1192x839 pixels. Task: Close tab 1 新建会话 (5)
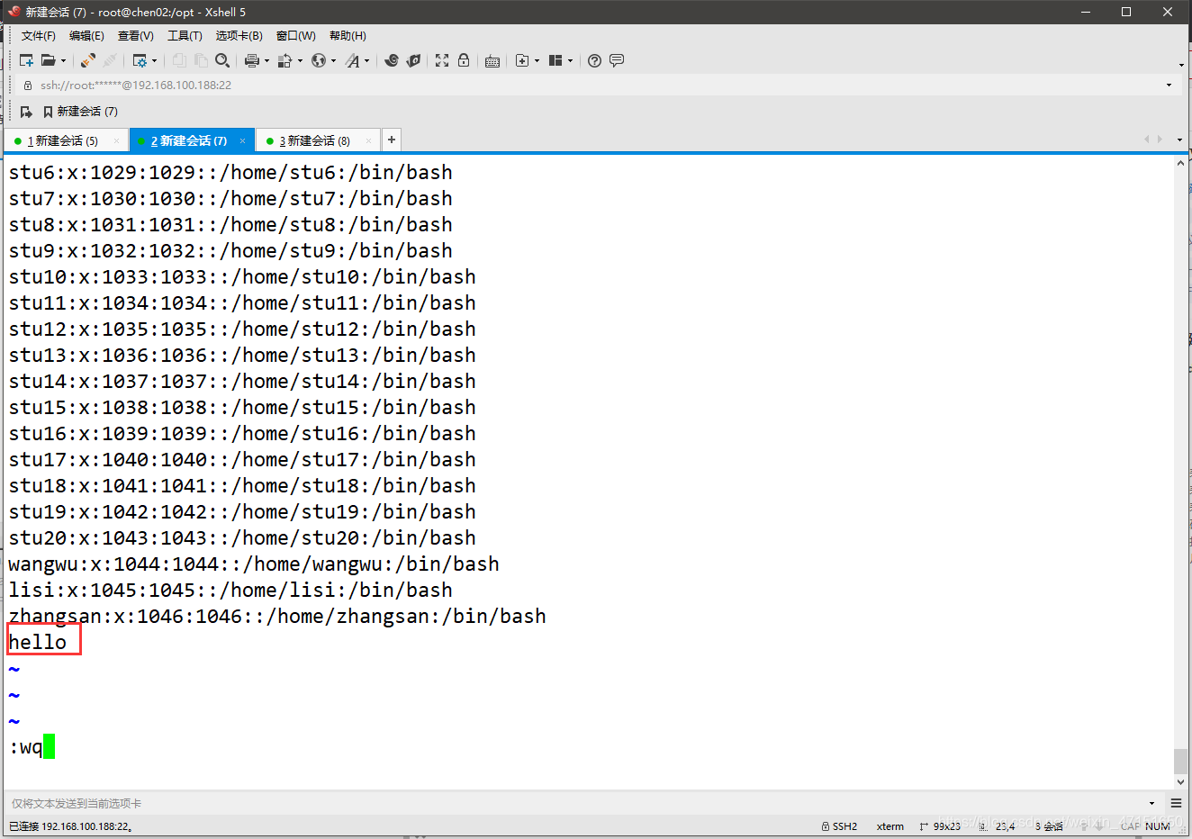[117, 140]
